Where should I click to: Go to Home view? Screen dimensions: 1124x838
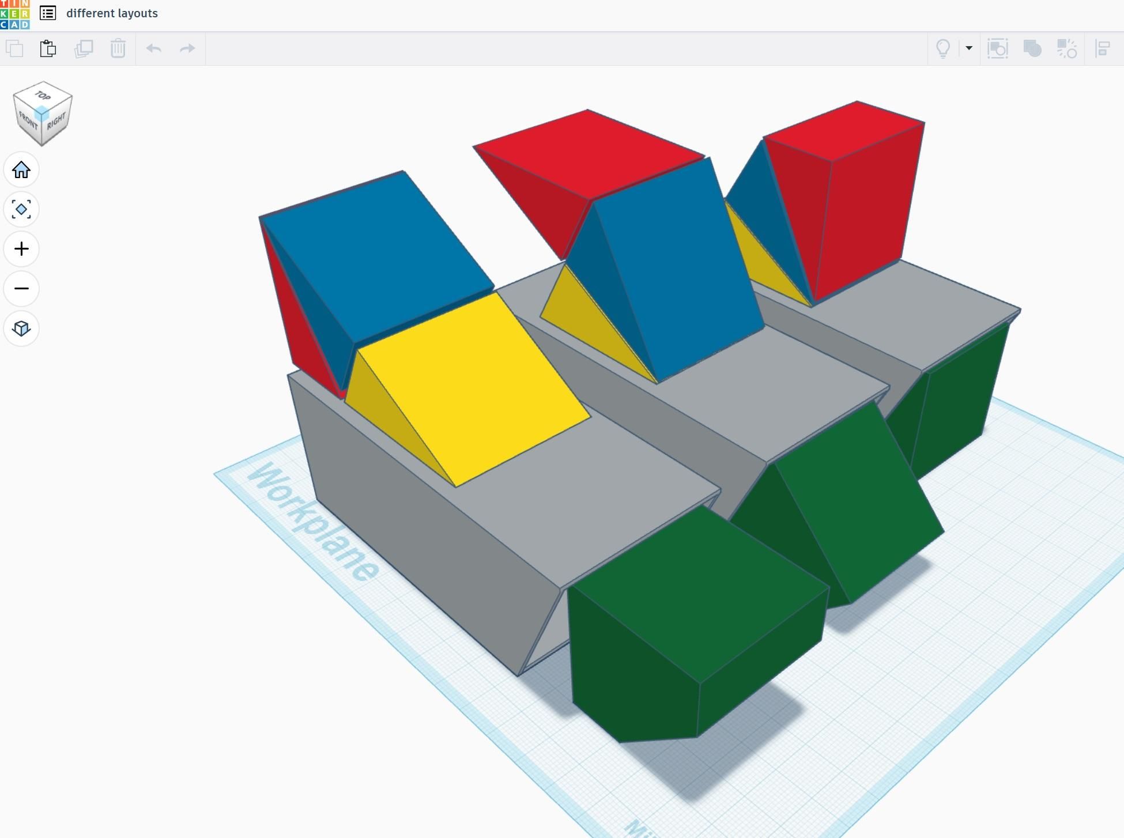(x=21, y=170)
